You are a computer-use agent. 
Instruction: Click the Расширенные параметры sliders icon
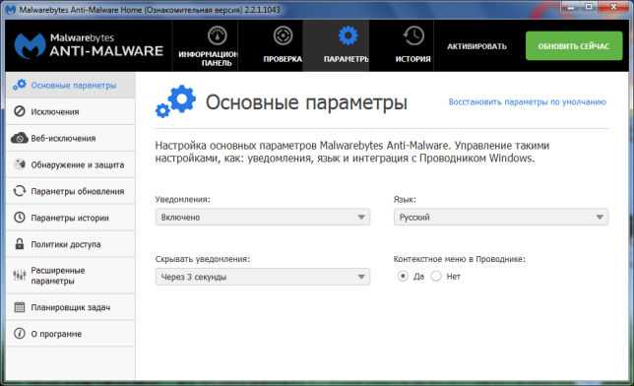point(20,275)
